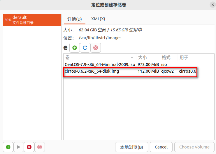Sort volumes by the 格式 column
Screen dimensions: 216x154
tap(166, 58)
